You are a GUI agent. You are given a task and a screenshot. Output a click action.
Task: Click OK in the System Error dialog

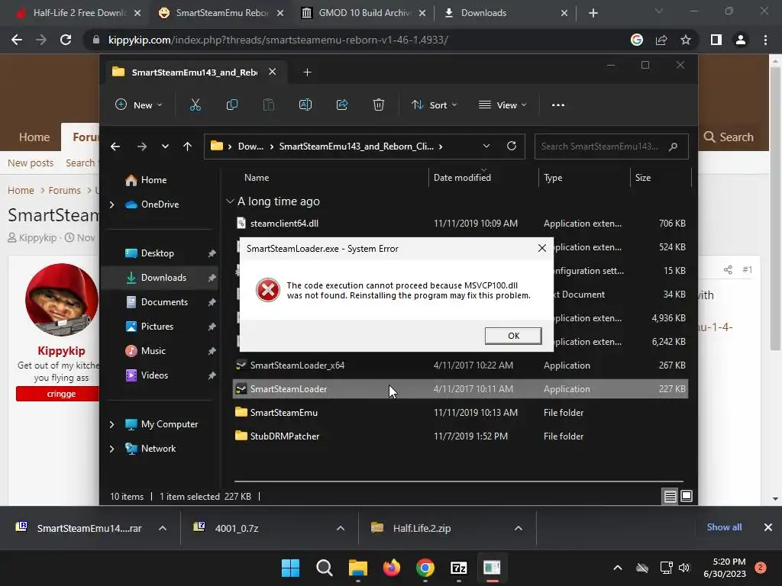click(x=513, y=336)
